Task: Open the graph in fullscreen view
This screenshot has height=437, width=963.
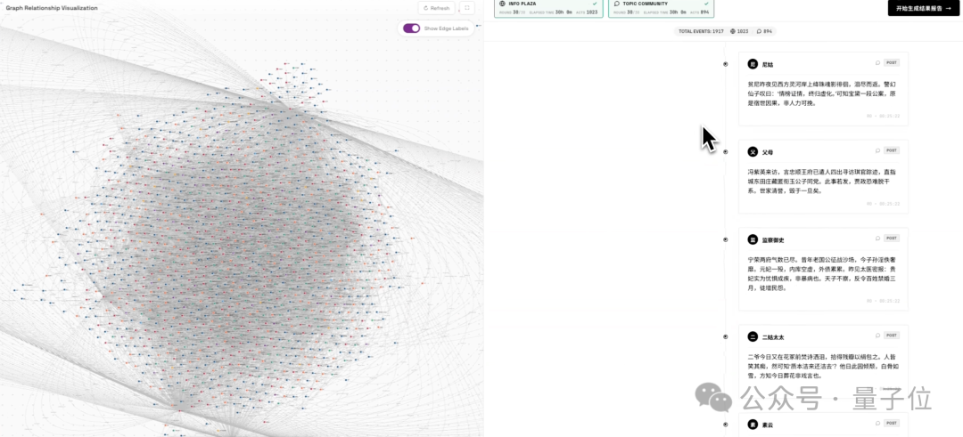Action: (466, 8)
